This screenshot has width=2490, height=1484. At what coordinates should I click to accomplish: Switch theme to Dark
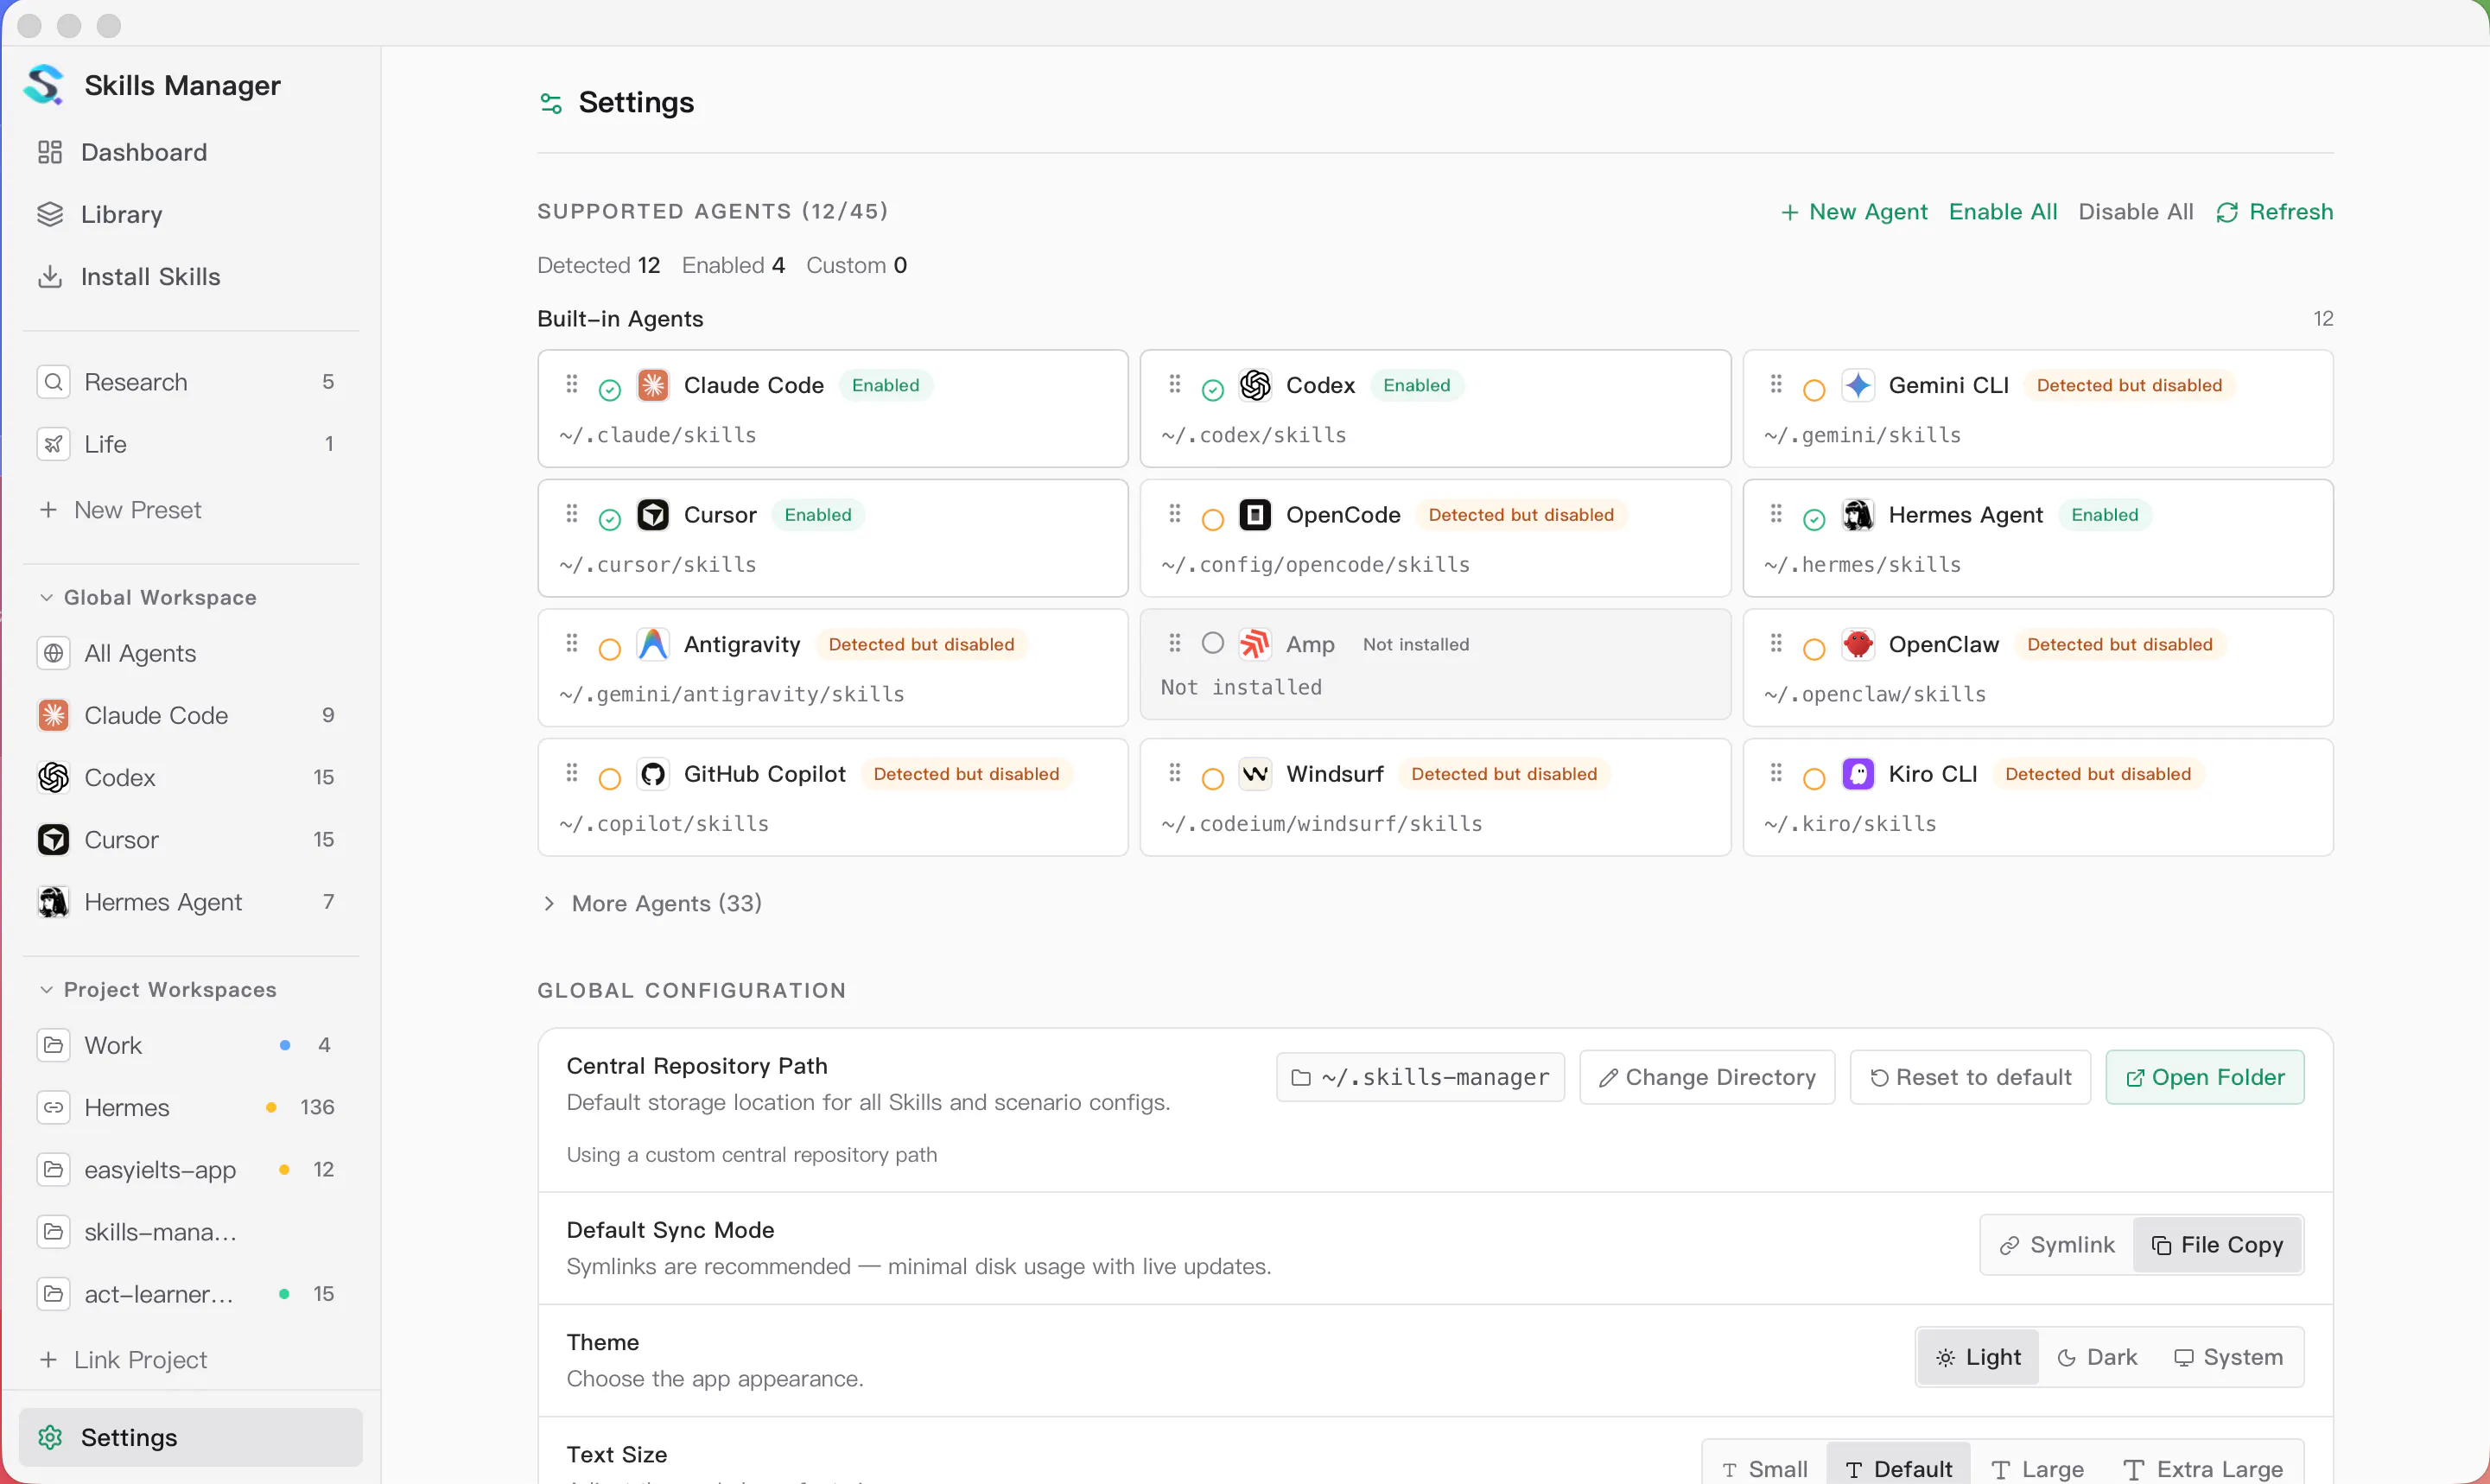coord(2098,1357)
